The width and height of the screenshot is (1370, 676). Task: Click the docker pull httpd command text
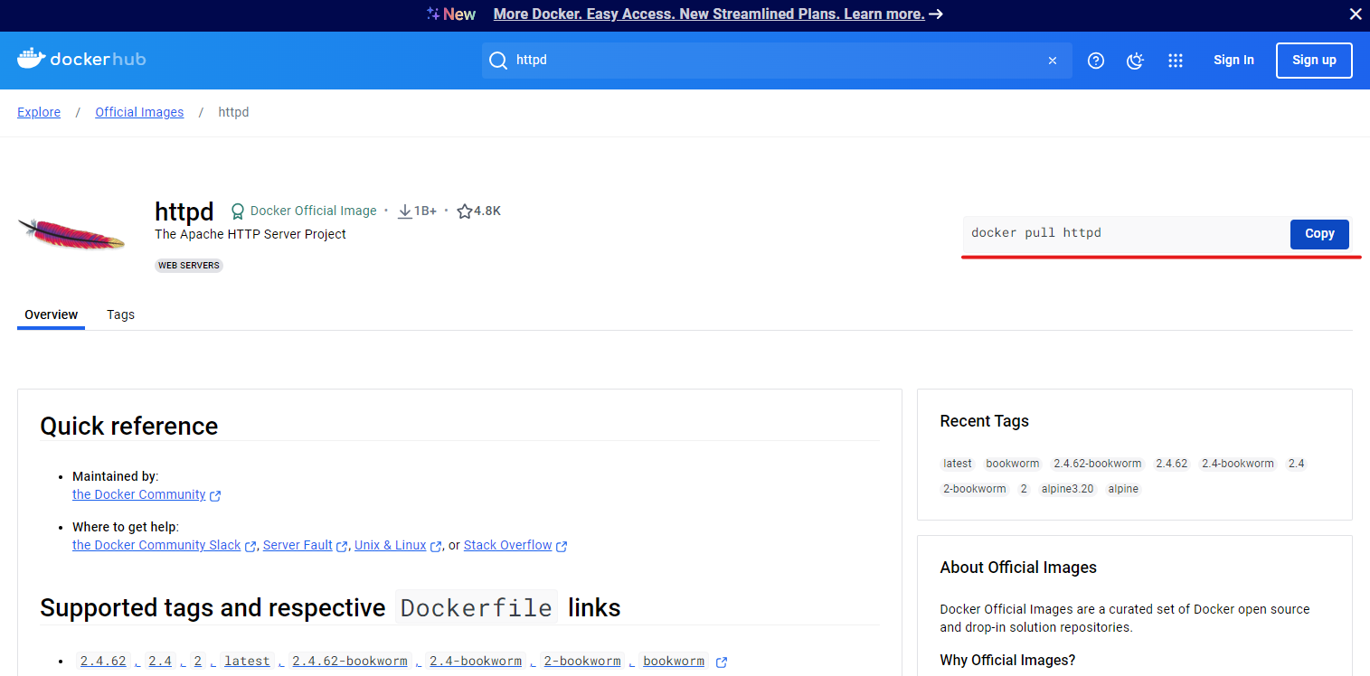point(1036,233)
